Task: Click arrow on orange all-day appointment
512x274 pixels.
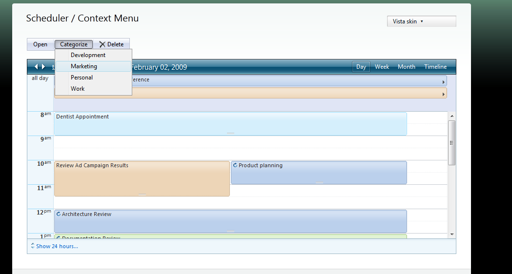Action: click(x=444, y=94)
